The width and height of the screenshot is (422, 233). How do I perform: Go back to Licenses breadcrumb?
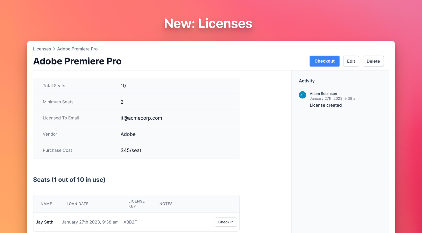42,49
